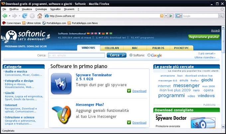This screenshot has height=134, width=226.
Task: Click the page vertical scrollbar thumb
Action: tap(223, 42)
